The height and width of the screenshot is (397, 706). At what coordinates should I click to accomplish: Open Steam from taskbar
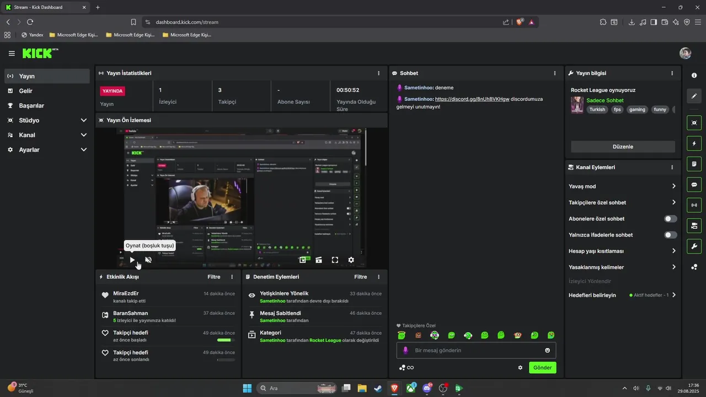(378, 388)
